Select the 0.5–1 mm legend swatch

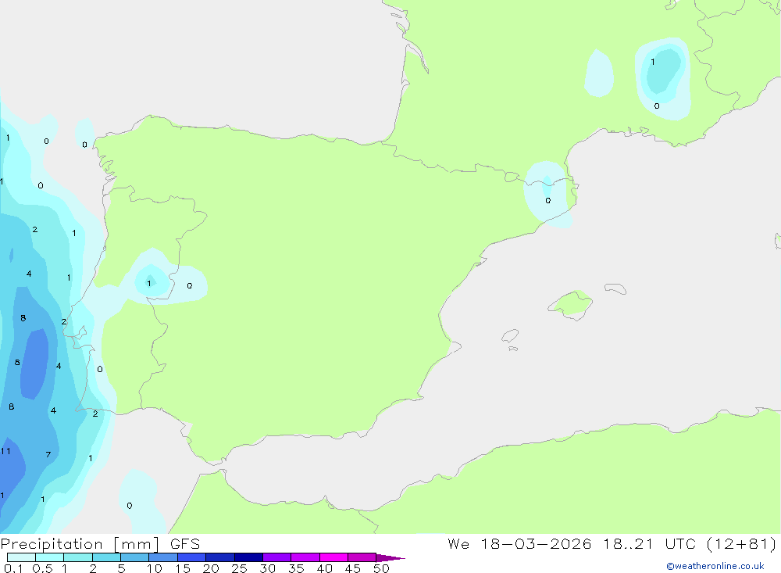pos(50,557)
